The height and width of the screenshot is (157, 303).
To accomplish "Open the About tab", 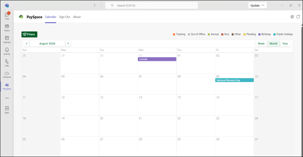I will coord(77,17).
